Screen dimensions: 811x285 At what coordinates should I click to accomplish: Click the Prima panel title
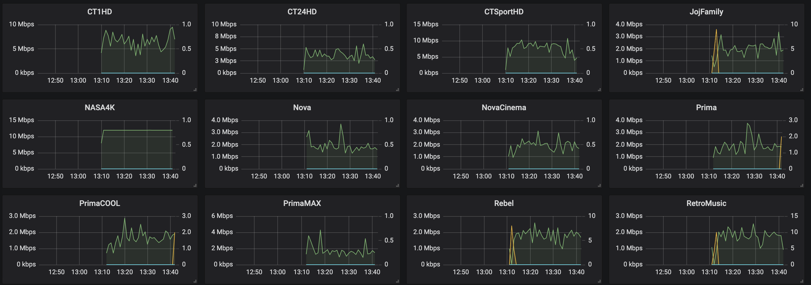(706, 107)
